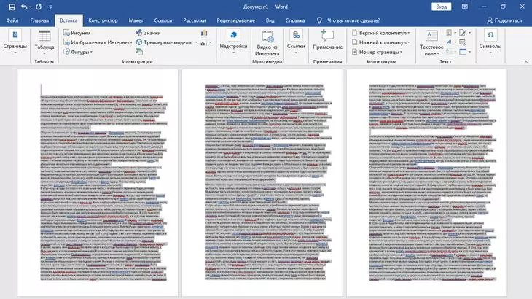Open Верхний колонтитул header dropdown
This screenshot has height=299, width=532.
[x=381, y=33]
